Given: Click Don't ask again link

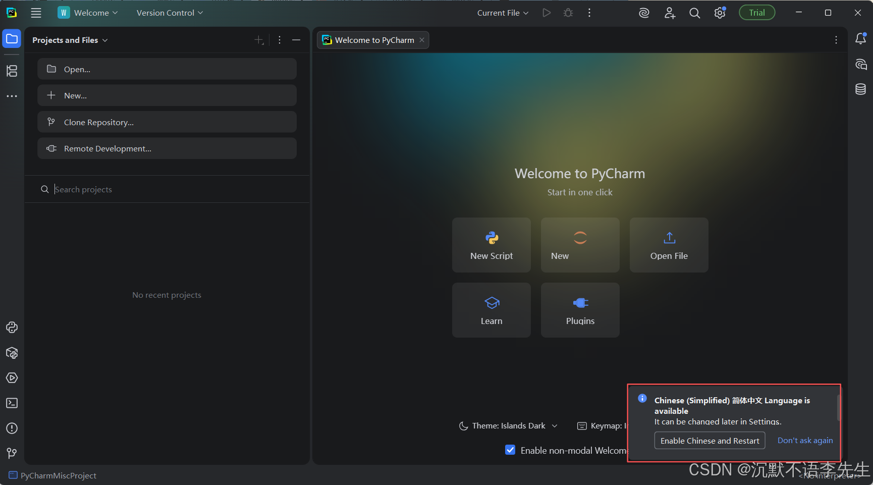Looking at the screenshot, I should point(805,441).
